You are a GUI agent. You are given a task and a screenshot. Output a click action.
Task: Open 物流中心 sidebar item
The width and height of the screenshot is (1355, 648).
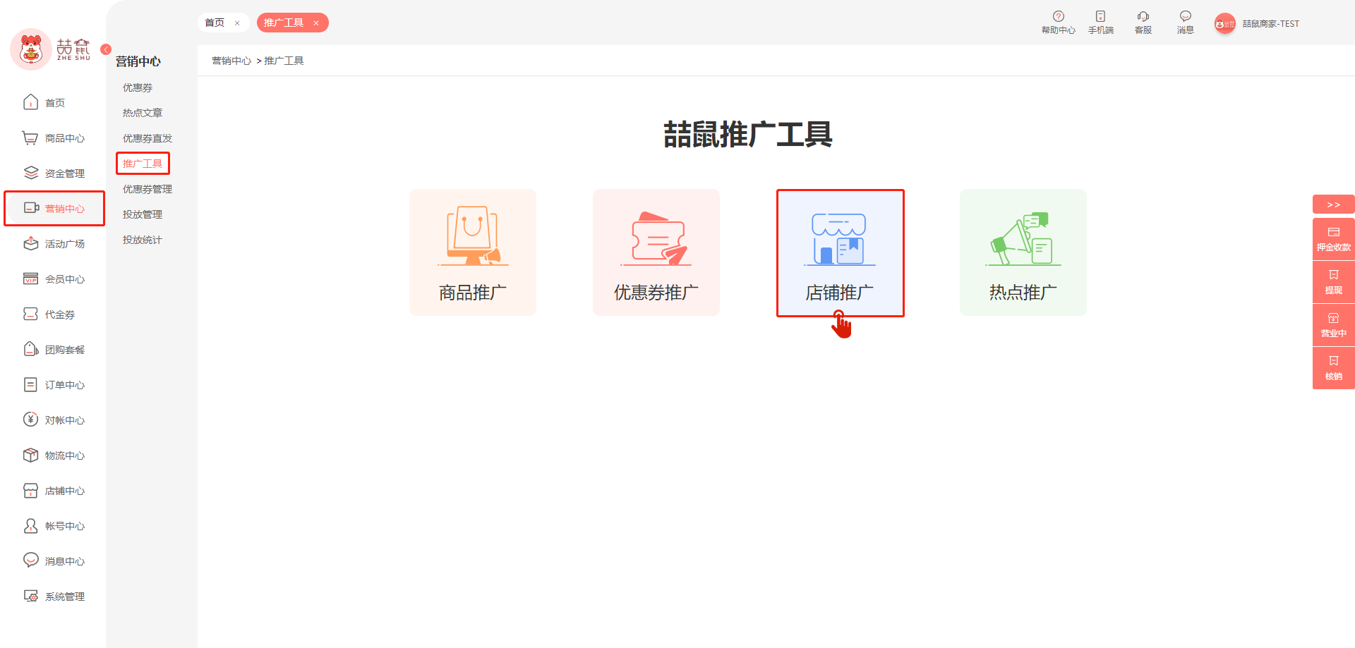(54, 456)
